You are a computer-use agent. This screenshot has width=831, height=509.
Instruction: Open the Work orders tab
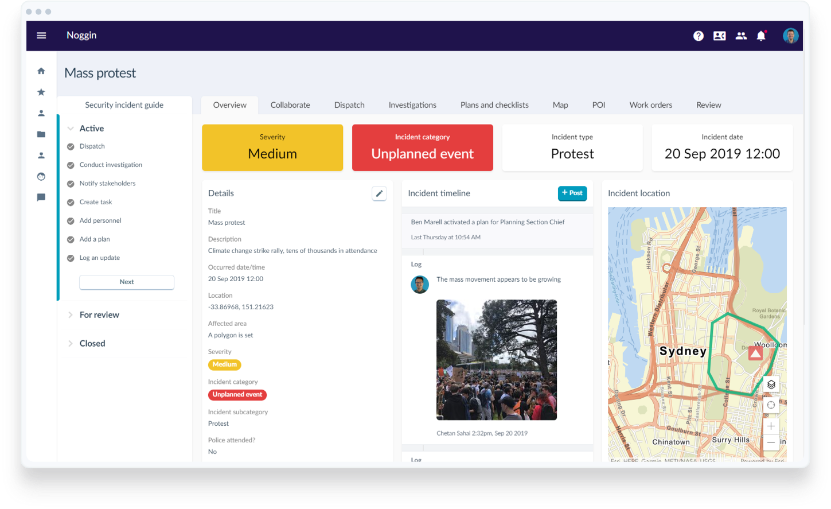click(650, 105)
